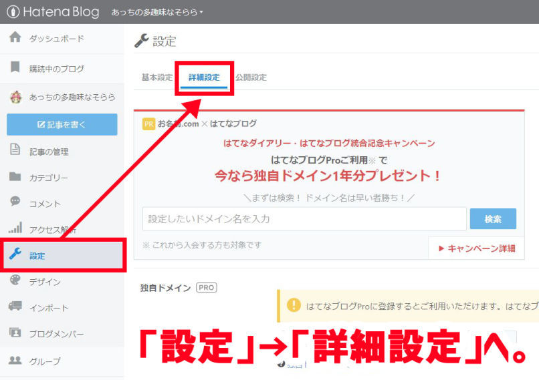Switch to the 公開設定 tab
539x380 pixels.
[x=251, y=77]
